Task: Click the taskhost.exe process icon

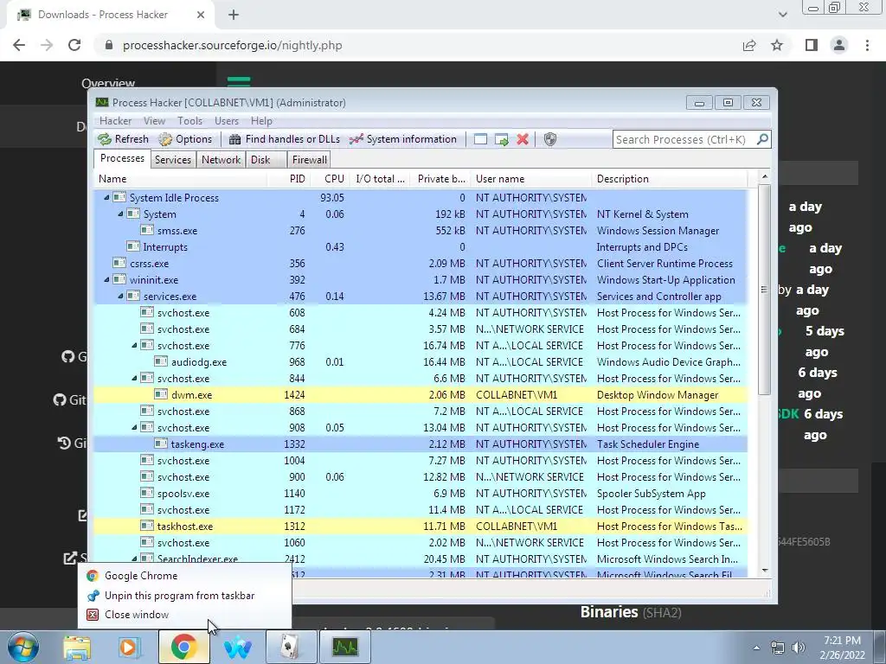Action: 147,526
